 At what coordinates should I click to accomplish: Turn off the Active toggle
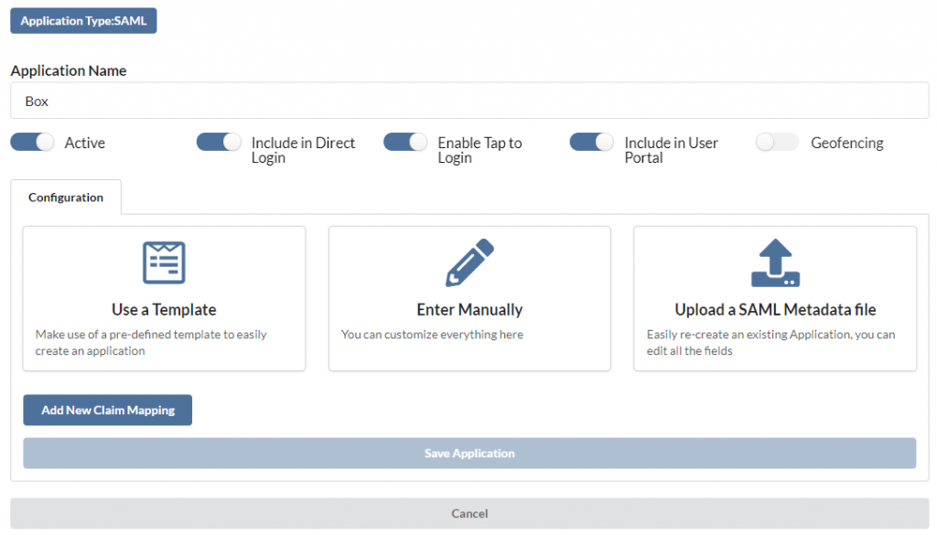32,142
